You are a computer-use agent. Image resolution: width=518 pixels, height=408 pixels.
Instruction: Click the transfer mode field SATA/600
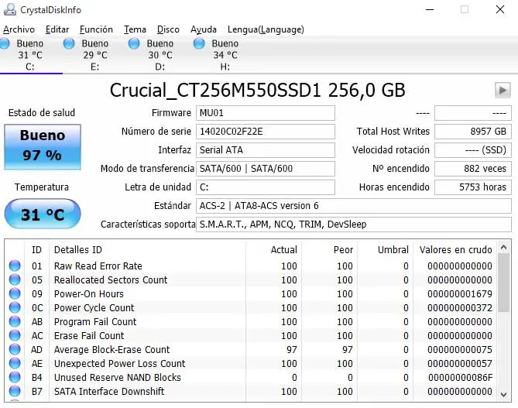(x=266, y=169)
